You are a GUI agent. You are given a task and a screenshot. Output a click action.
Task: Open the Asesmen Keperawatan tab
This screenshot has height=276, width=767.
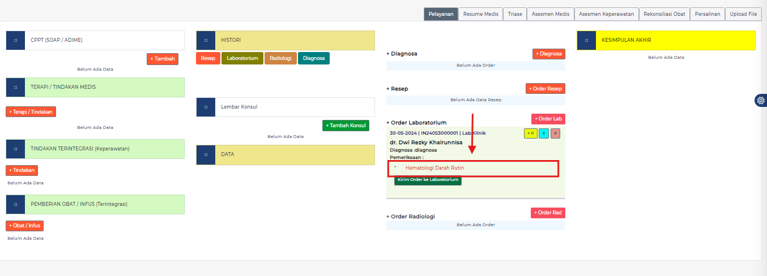click(606, 14)
